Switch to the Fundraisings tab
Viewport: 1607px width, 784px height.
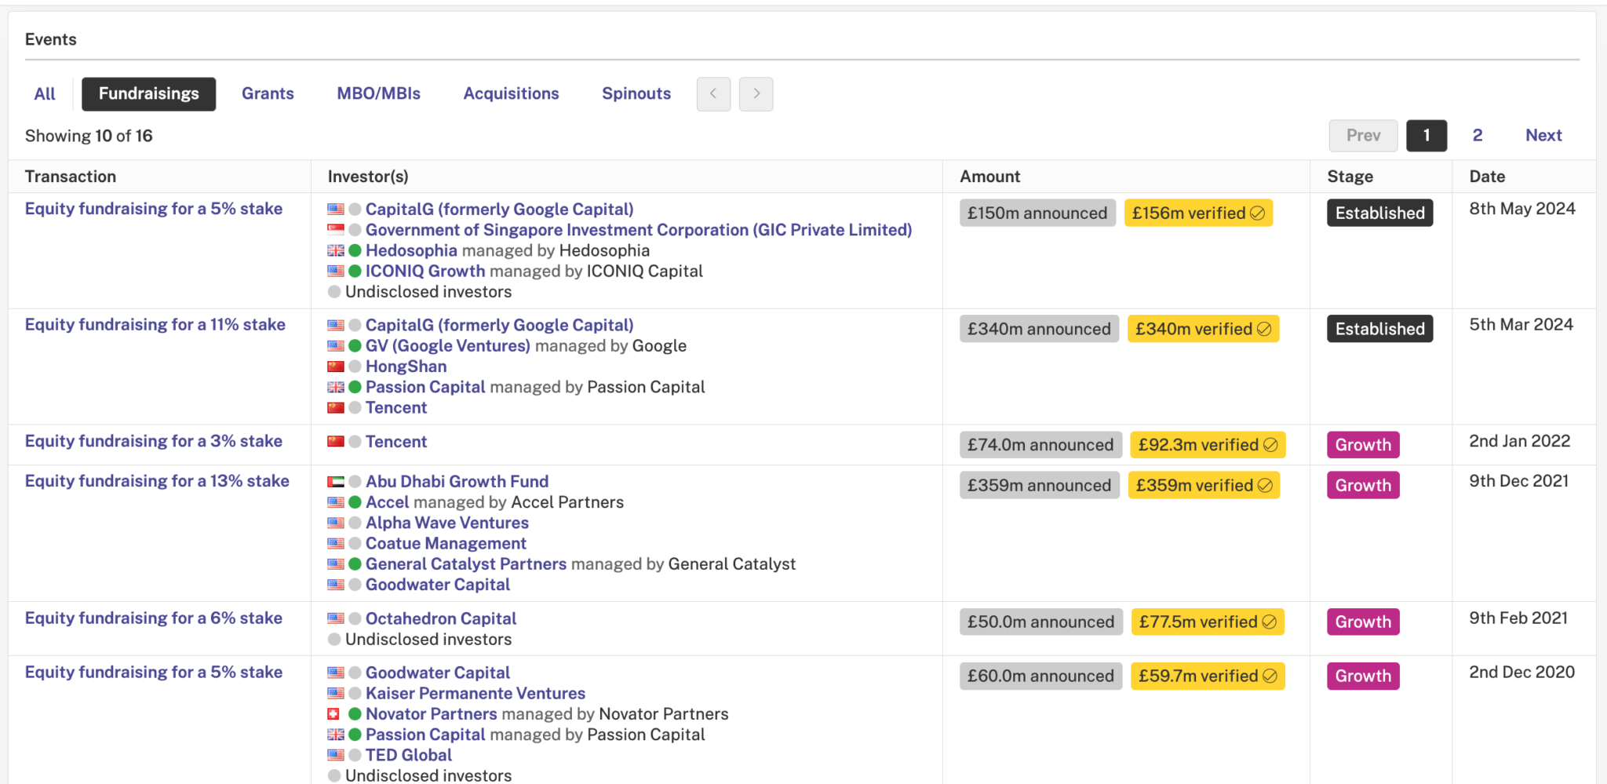click(149, 94)
